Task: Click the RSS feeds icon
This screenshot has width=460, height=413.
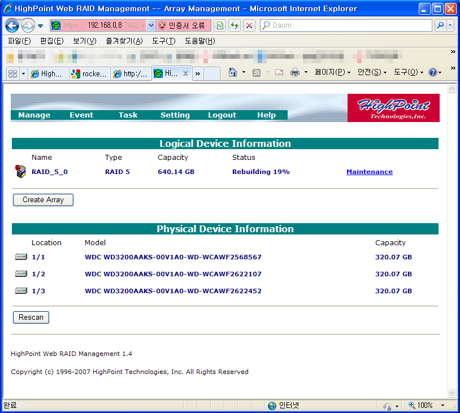Action: [257, 72]
